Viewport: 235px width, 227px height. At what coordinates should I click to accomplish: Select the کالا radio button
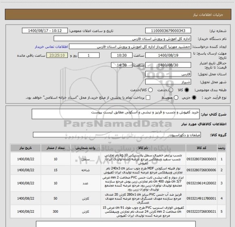[x=187, y=90]
